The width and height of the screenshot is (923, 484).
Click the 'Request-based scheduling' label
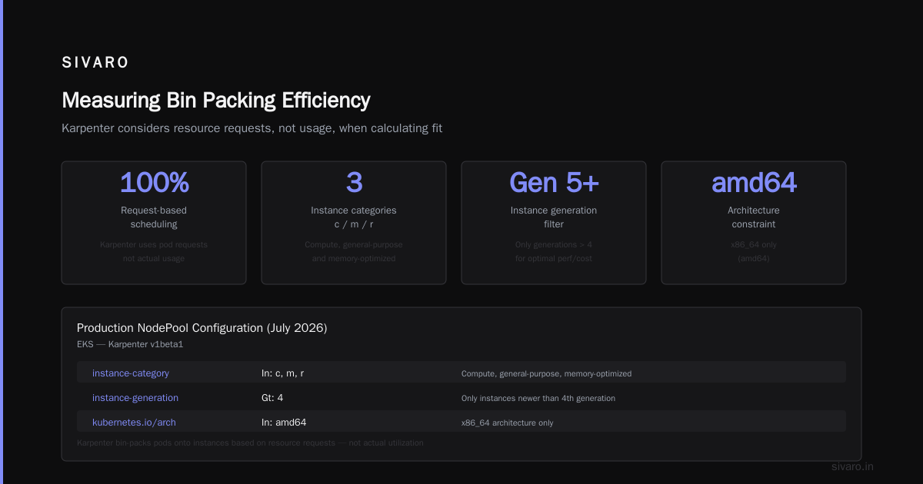[154, 217]
